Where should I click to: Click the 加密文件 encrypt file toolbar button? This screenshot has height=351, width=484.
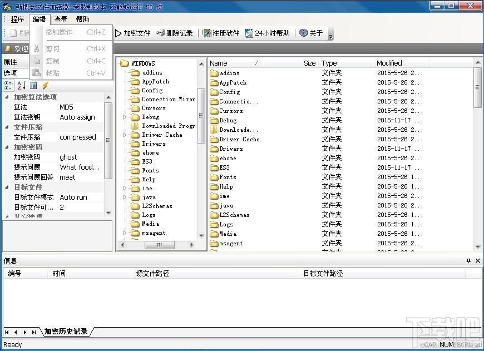tap(132, 33)
